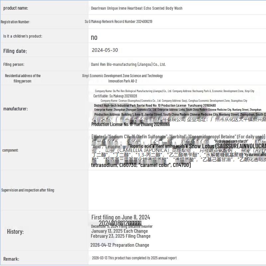Click the 'History:' label
This screenshot has height=266, width=266.
tap(15, 231)
